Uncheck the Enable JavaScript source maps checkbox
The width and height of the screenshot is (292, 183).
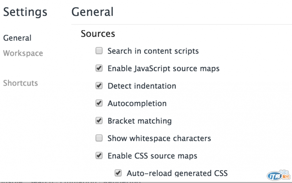pos(99,68)
